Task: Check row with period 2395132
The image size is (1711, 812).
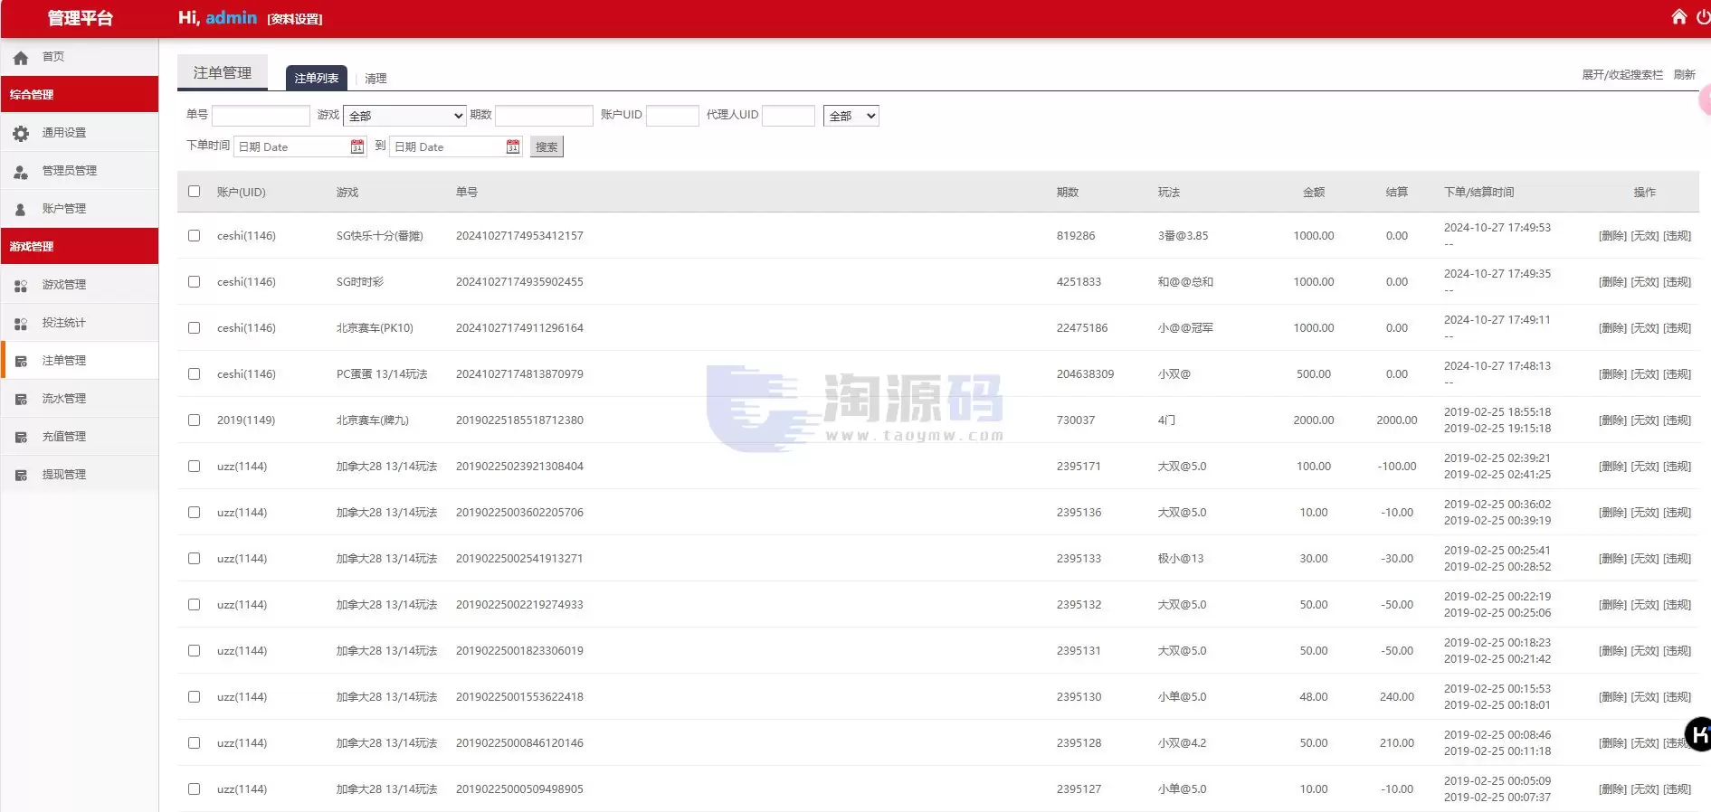Action: point(194,604)
